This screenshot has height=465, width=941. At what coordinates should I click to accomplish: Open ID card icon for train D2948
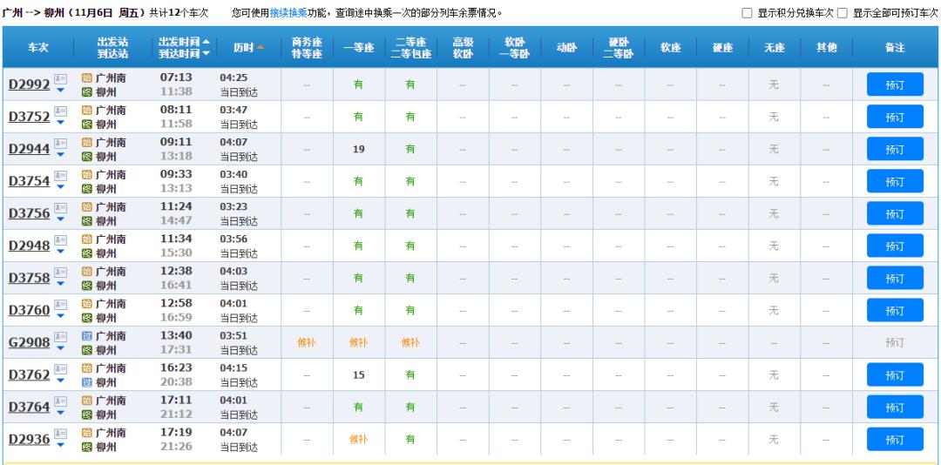[61, 240]
